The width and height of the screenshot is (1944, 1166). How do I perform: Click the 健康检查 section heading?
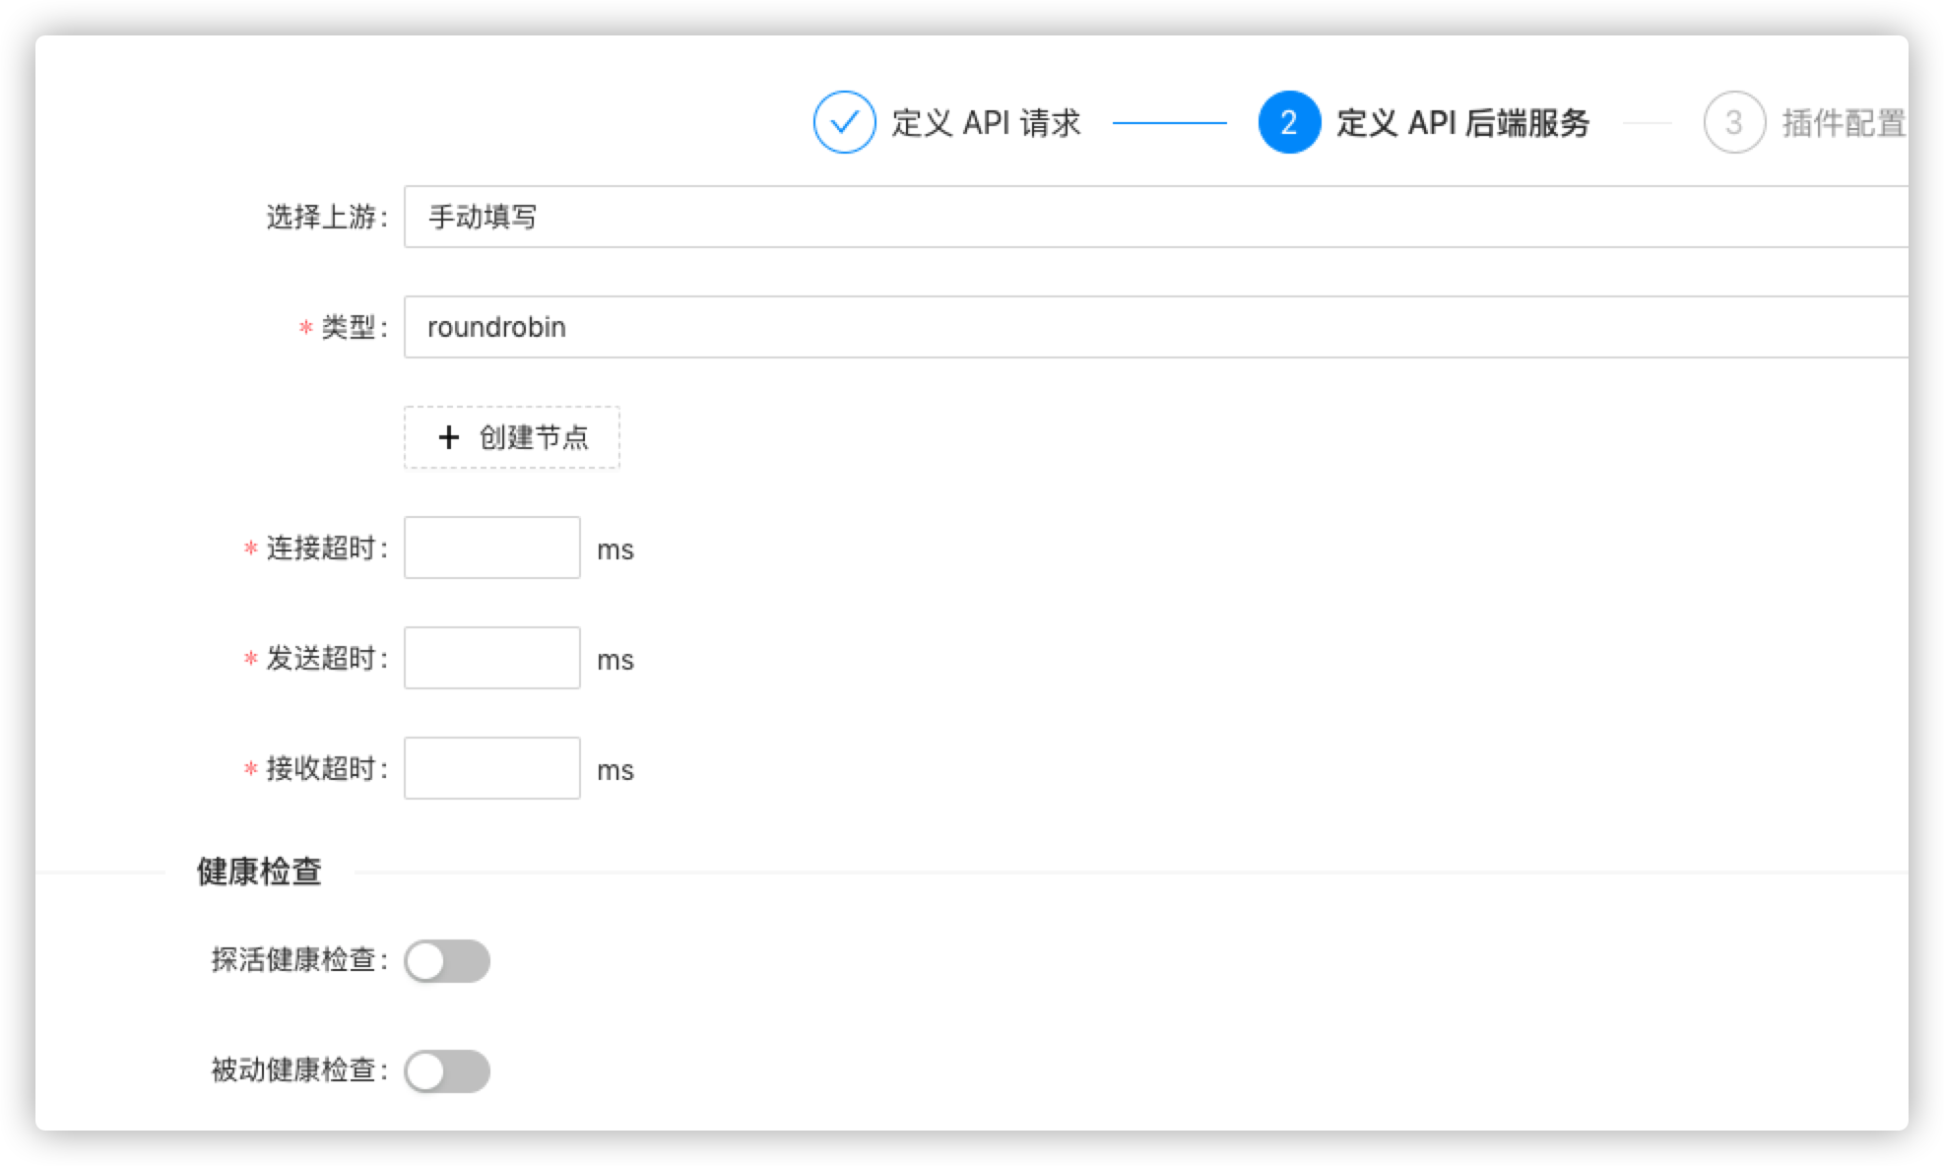pyautogui.click(x=259, y=872)
